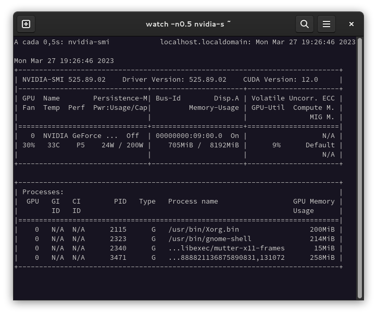This screenshot has height=315, width=377.
Task: Click the 9% GPU utilization value
Action: click(276, 145)
